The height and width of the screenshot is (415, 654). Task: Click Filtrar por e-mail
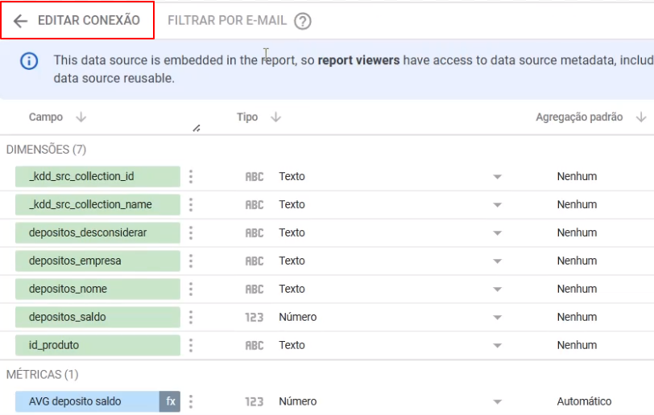(227, 21)
